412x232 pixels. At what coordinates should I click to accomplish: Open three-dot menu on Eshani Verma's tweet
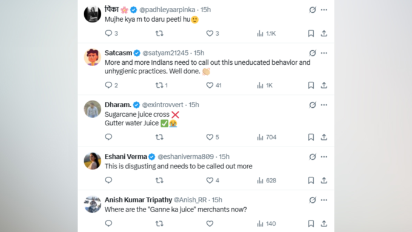coord(324,157)
